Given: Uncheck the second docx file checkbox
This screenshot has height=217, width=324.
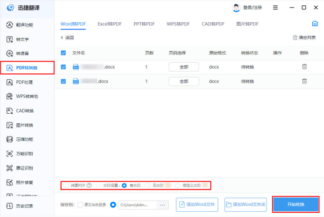Looking at the screenshot, I should tap(63, 82).
